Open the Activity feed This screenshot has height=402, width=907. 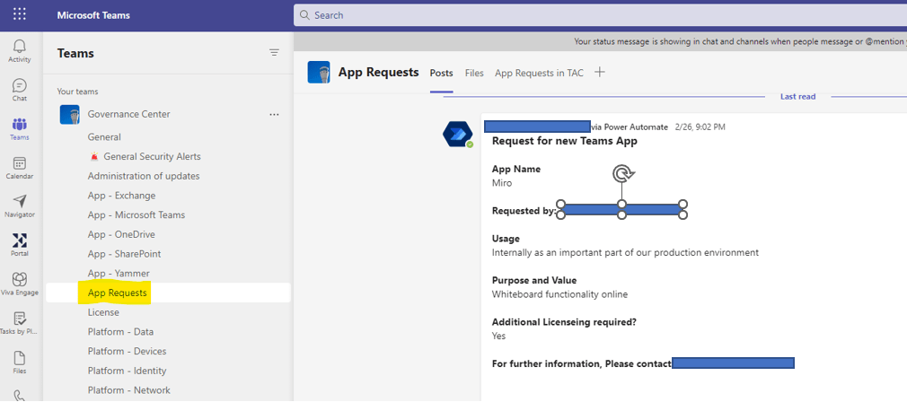point(19,50)
